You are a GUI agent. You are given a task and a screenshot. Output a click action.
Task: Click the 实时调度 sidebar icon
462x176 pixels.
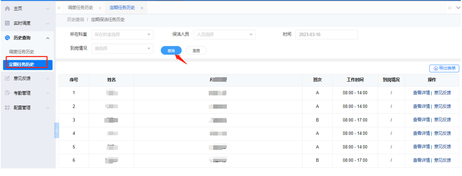coord(7,23)
